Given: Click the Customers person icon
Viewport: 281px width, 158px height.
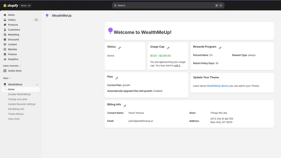Looking at the screenshot, I should (x=5, y=30).
